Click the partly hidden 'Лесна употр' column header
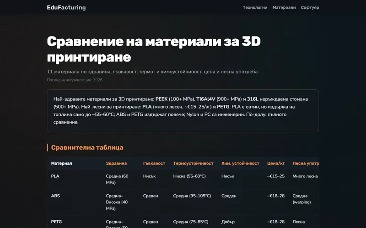 306,163
